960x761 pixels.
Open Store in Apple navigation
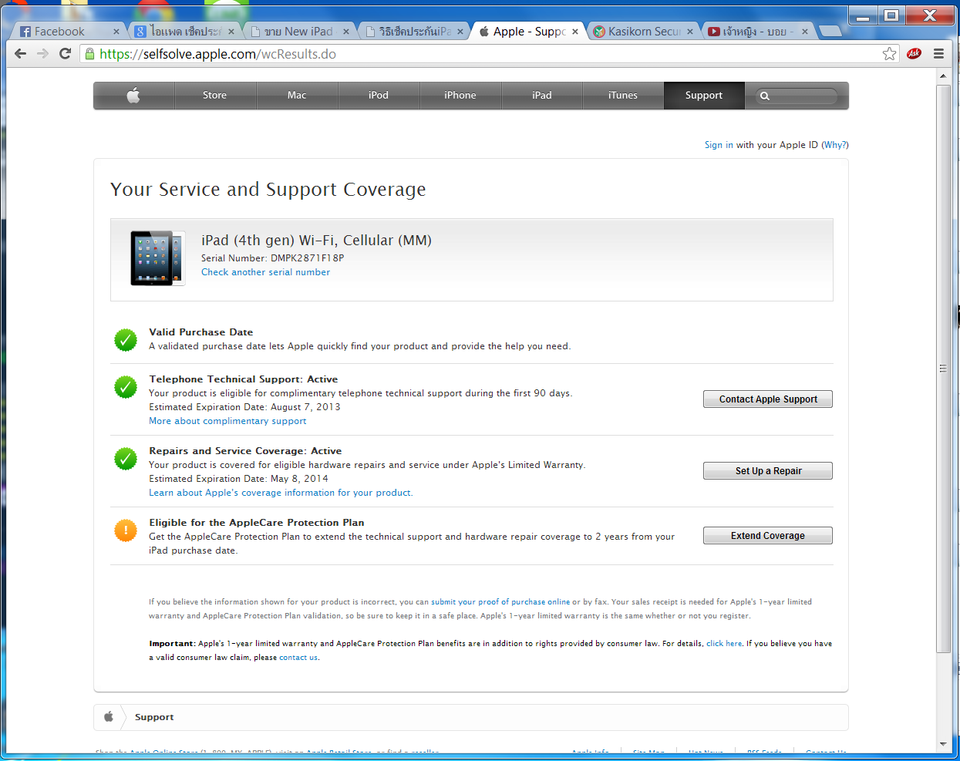click(x=214, y=96)
